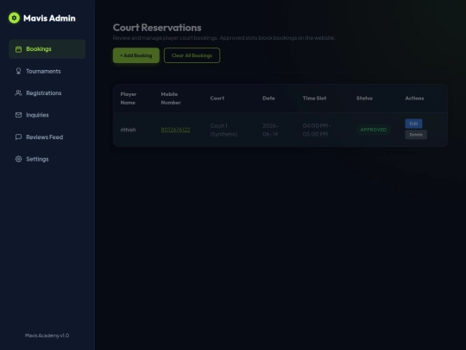Click the Mobile Number column header
Screen dimensions: 466x350
(171, 99)
